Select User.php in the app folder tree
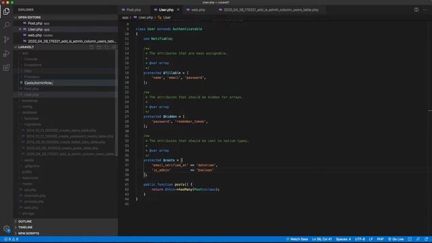Screen dimensions: 432x243 click(66, 94)
